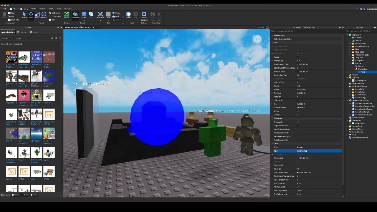Expand the AnchorPoint property

point(272,61)
